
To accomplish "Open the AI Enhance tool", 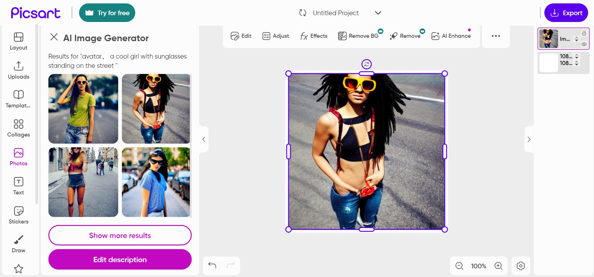I will pyautogui.click(x=451, y=36).
